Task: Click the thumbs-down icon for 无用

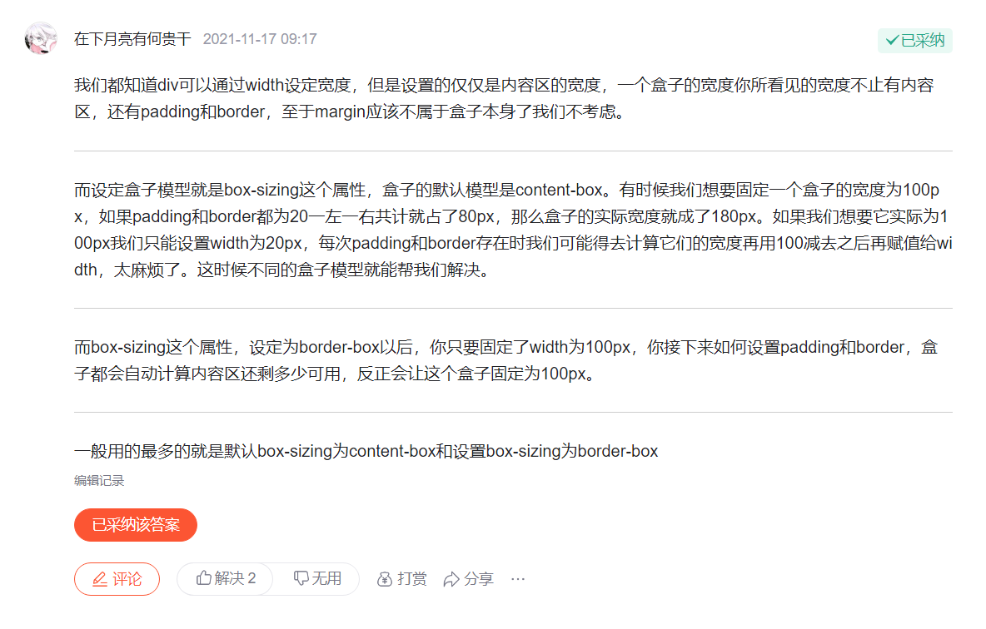Action: [x=301, y=578]
